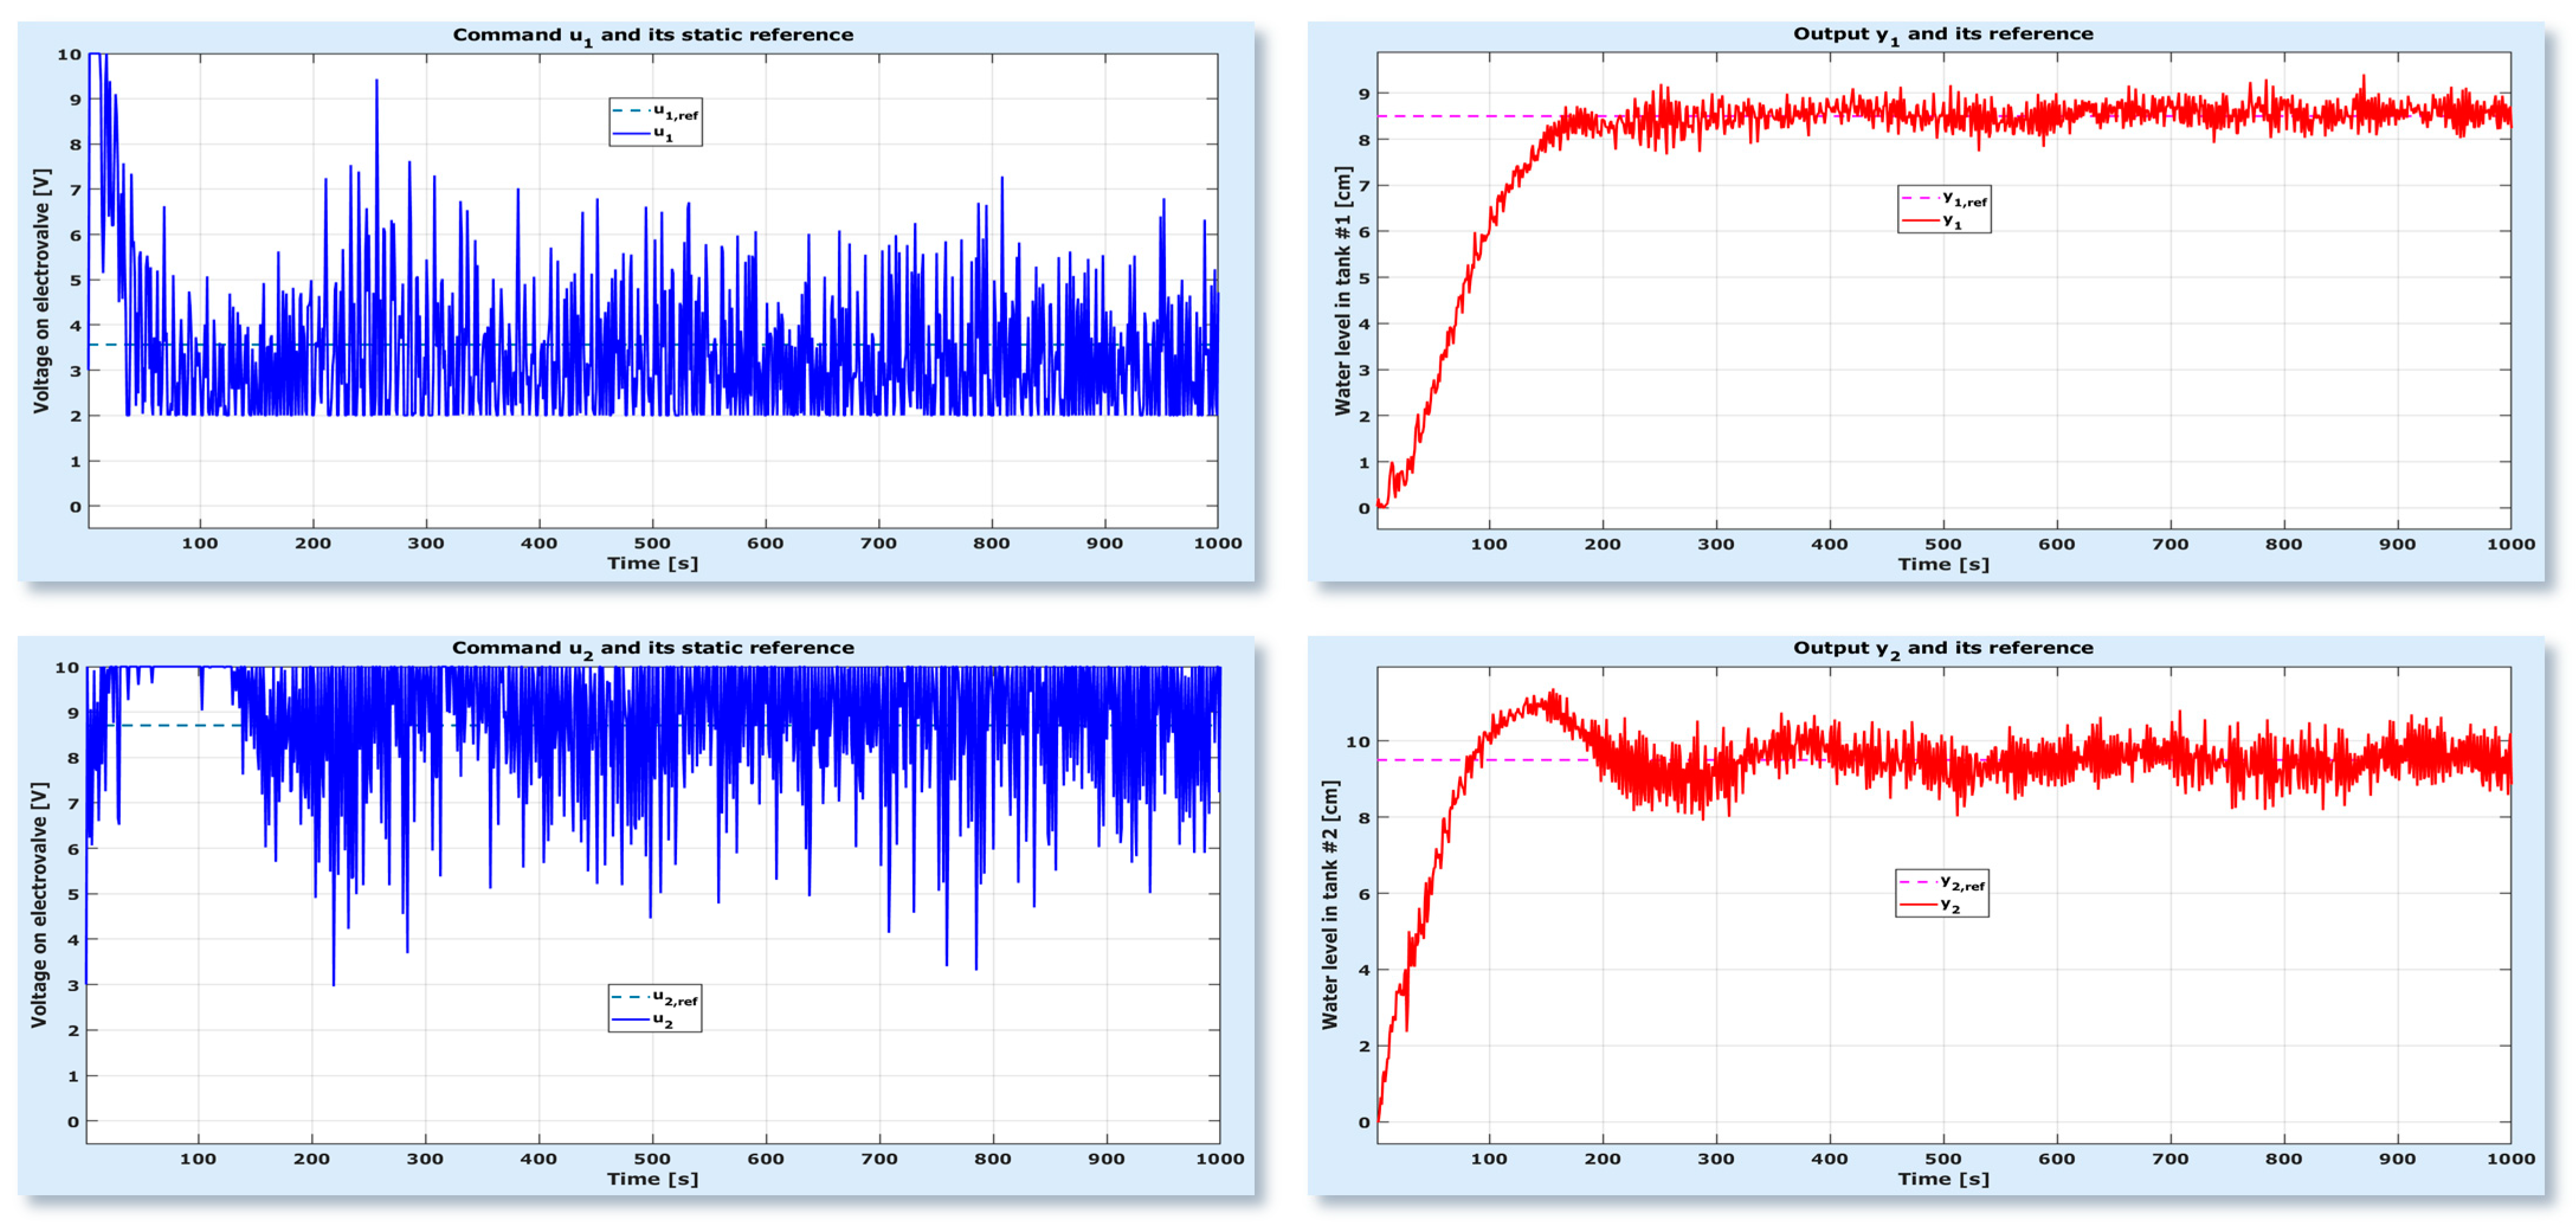The width and height of the screenshot is (2576, 1229).
Task: Click "Time [s]" label under the Output y2 plot
Action: 1944,1179
